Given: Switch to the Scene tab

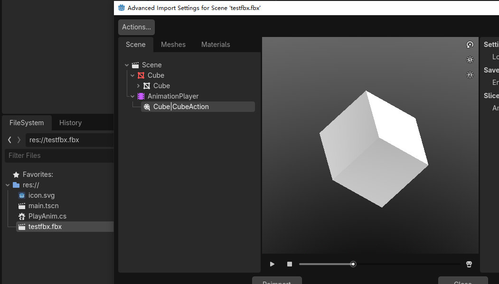Looking at the screenshot, I should [136, 45].
